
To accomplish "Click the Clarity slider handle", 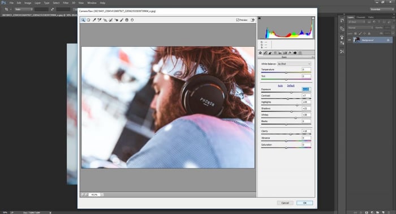I will (x=291, y=134).
